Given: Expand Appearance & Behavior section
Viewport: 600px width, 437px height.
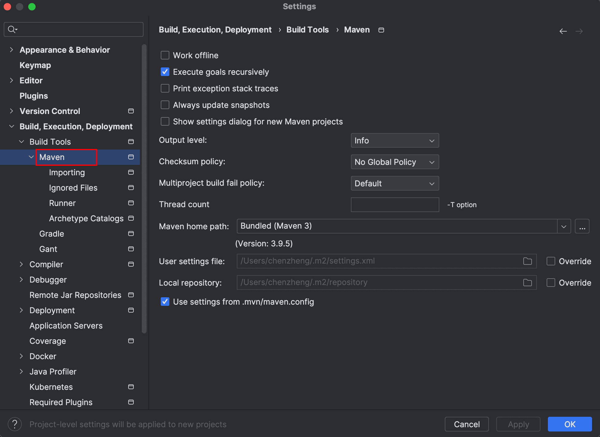Looking at the screenshot, I should click(12, 50).
